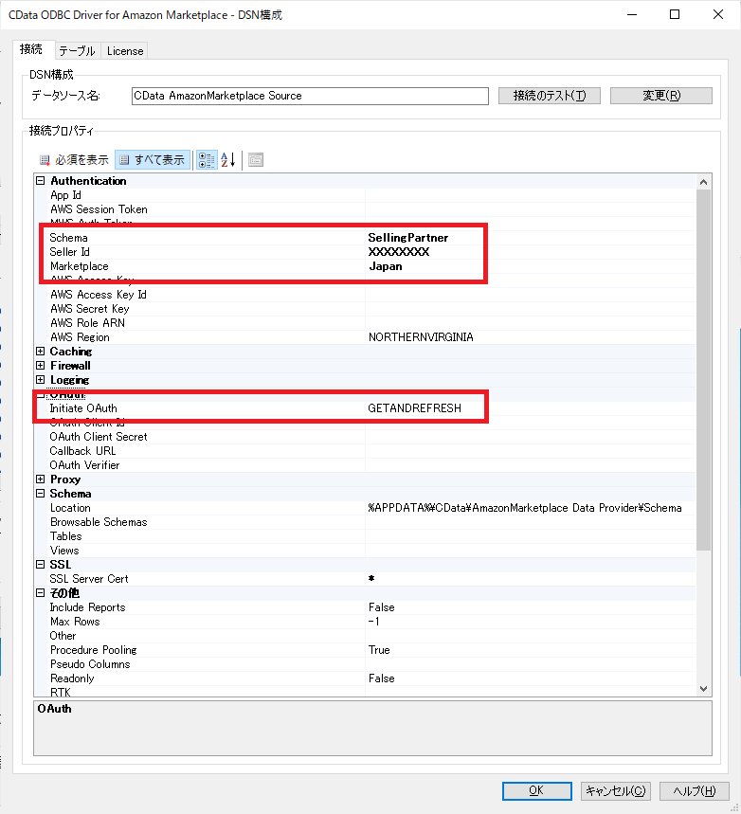Image resolution: width=741 pixels, height=814 pixels.
Task: Open the テーブル tab
Action: [78, 51]
